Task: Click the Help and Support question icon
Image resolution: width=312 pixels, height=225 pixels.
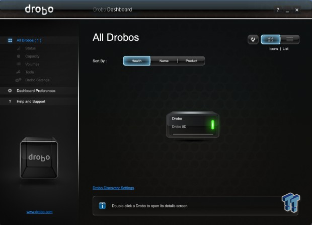Action: click(x=10, y=101)
